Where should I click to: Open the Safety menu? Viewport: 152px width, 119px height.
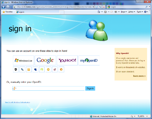(x=131, y=12)
